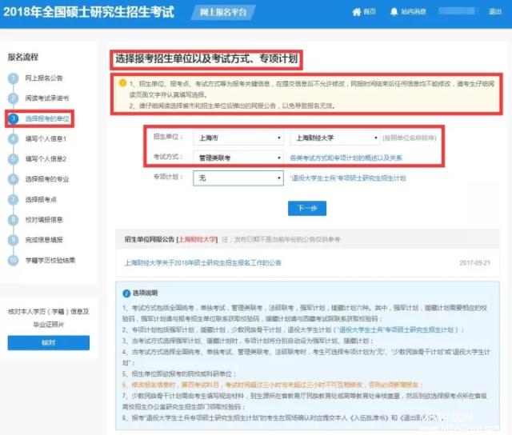Viewport: 512px width, 435px height.
Task: Open the 考试方式 管理类联考 dropdown
Action: click(238, 158)
